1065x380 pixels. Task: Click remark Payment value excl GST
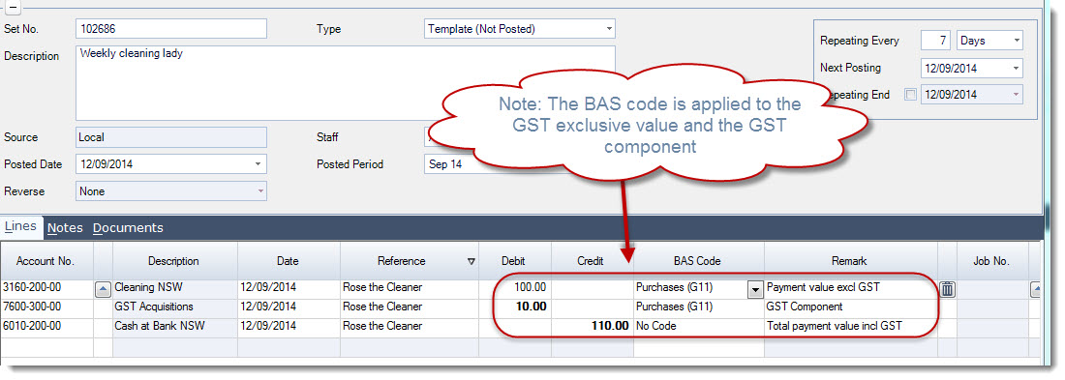click(x=850, y=288)
